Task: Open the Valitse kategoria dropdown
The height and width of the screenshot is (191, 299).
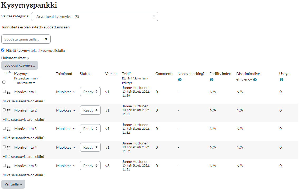Action: coord(94,17)
